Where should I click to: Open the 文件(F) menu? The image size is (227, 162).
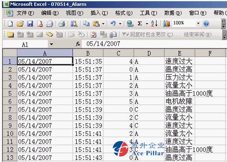tap(25, 13)
